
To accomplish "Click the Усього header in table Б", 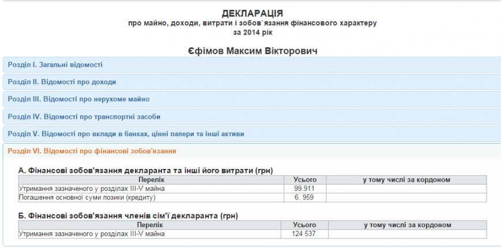I will [x=304, y=225].
